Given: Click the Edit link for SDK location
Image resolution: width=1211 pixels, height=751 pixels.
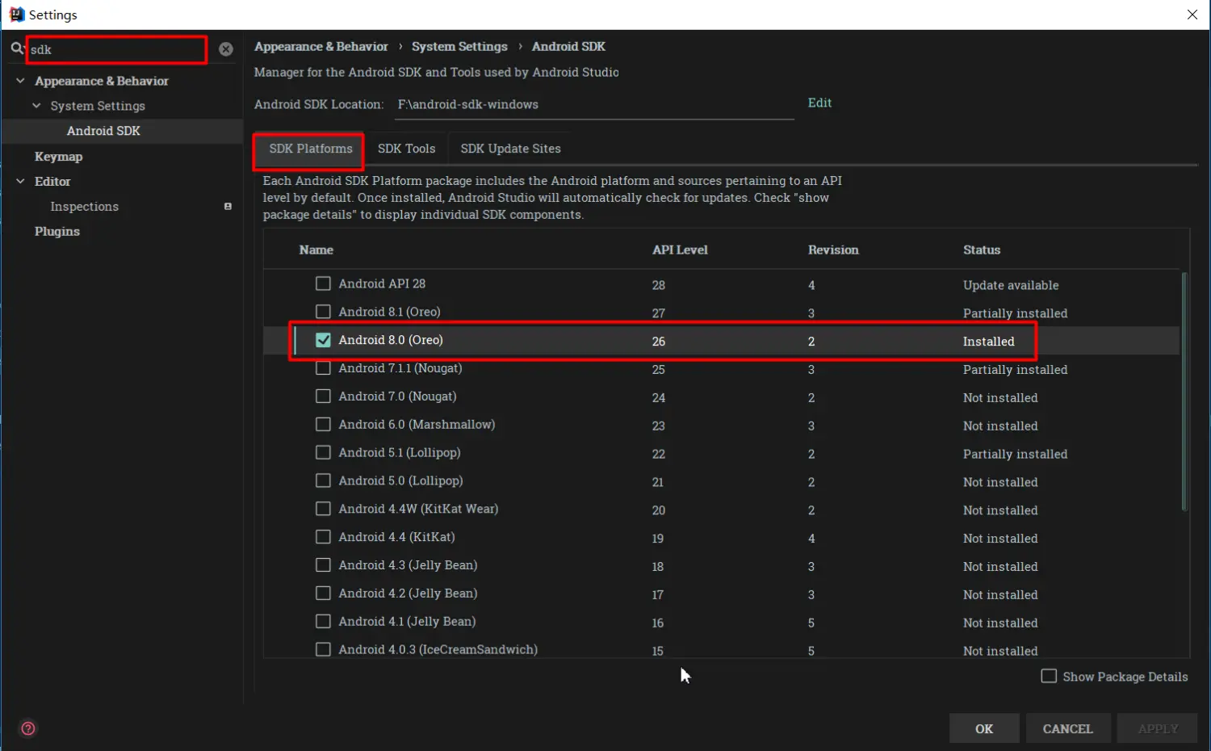Looking at the screenshot, I should click(x=819, y=103).
